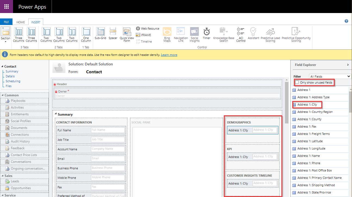Open the FILE tab

[6, 22]
